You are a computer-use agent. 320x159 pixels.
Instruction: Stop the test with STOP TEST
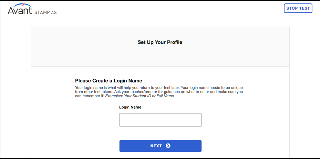click(298, 8)
